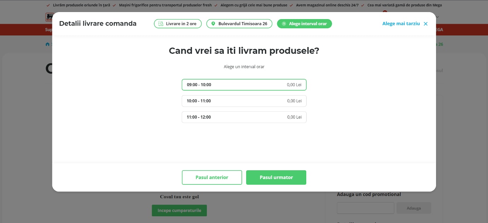Expand the account chevron in top header
Viewport: 488px width, 223px height.
click(438, 17)
